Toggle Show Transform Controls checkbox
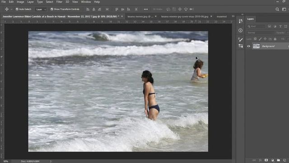The height and width of the screenshot is (163, 289). (x=52, y=9)
